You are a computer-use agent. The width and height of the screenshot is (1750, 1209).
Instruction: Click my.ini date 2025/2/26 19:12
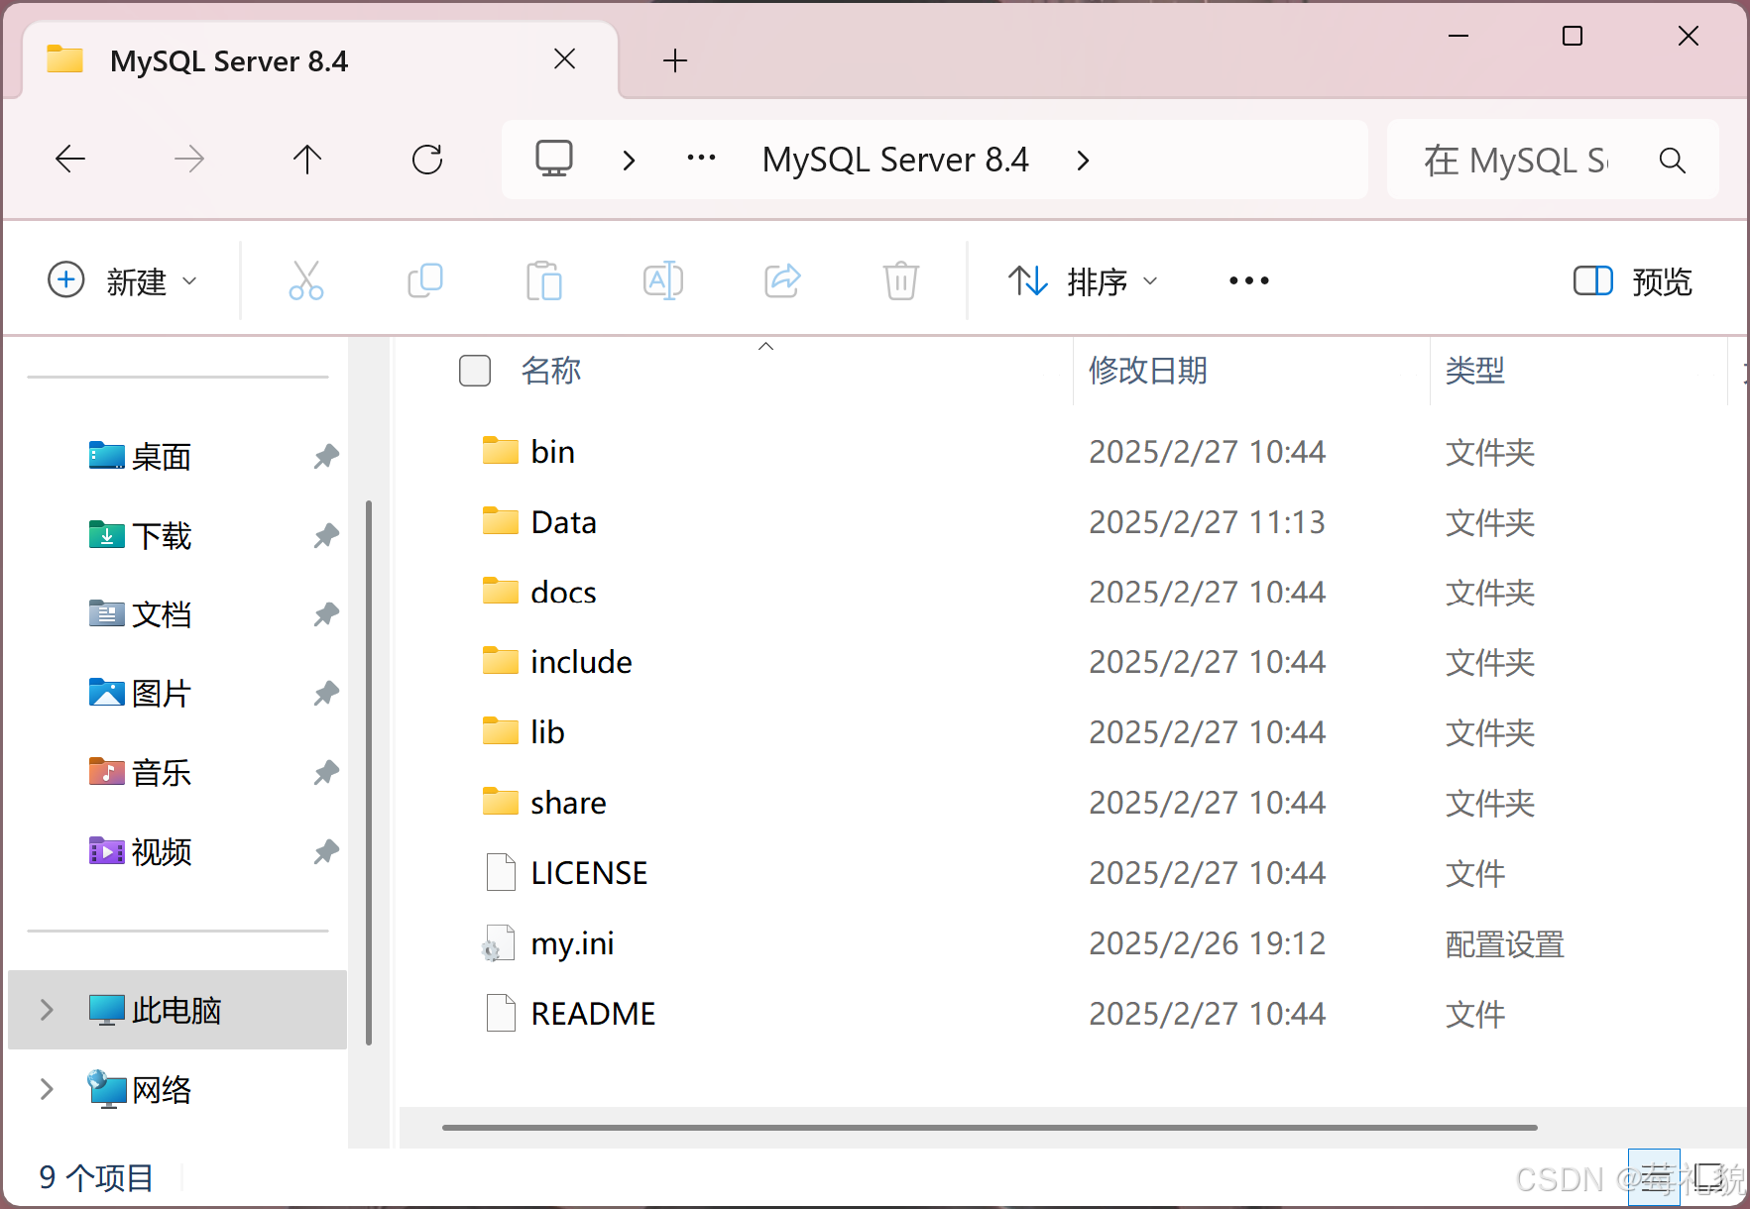tap(1207, 942)
